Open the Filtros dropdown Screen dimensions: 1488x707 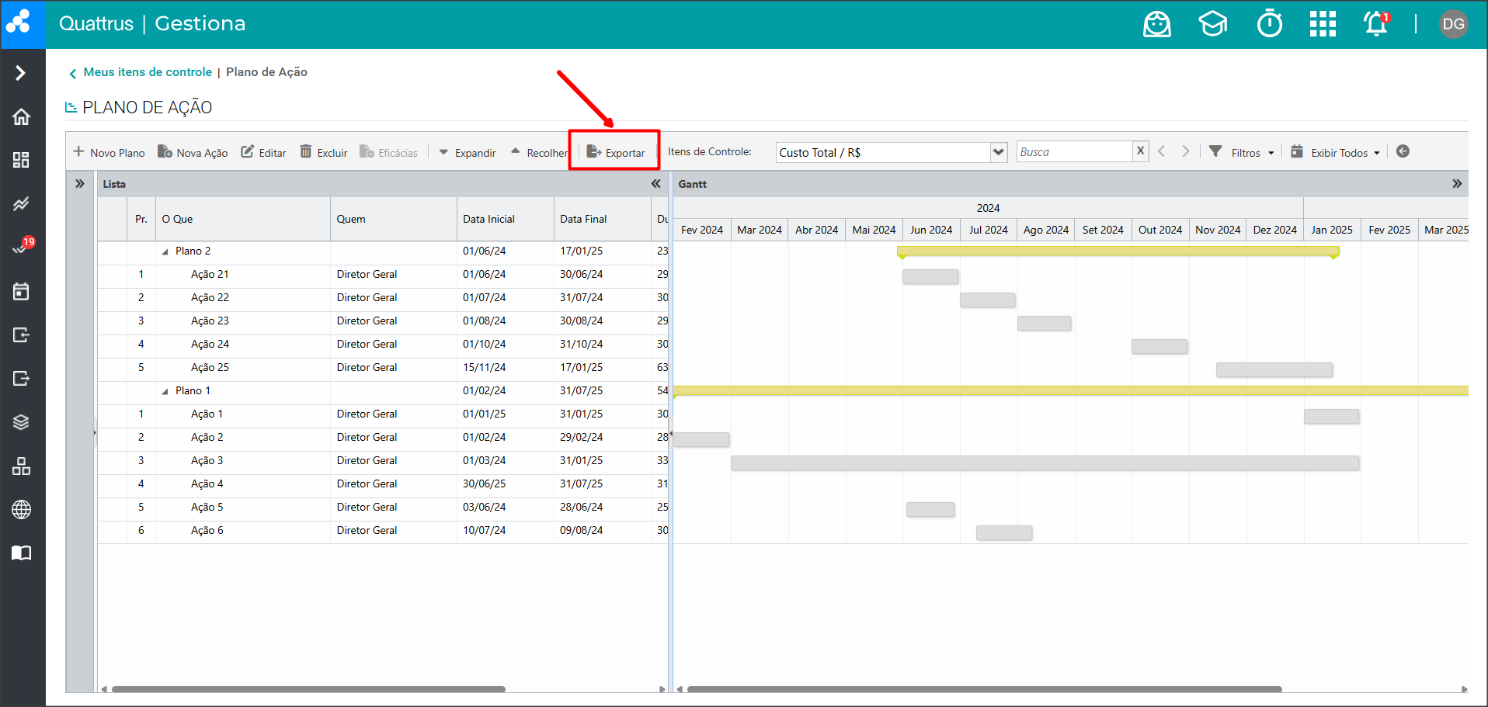pyautogui.click(x=1243, y=152)
